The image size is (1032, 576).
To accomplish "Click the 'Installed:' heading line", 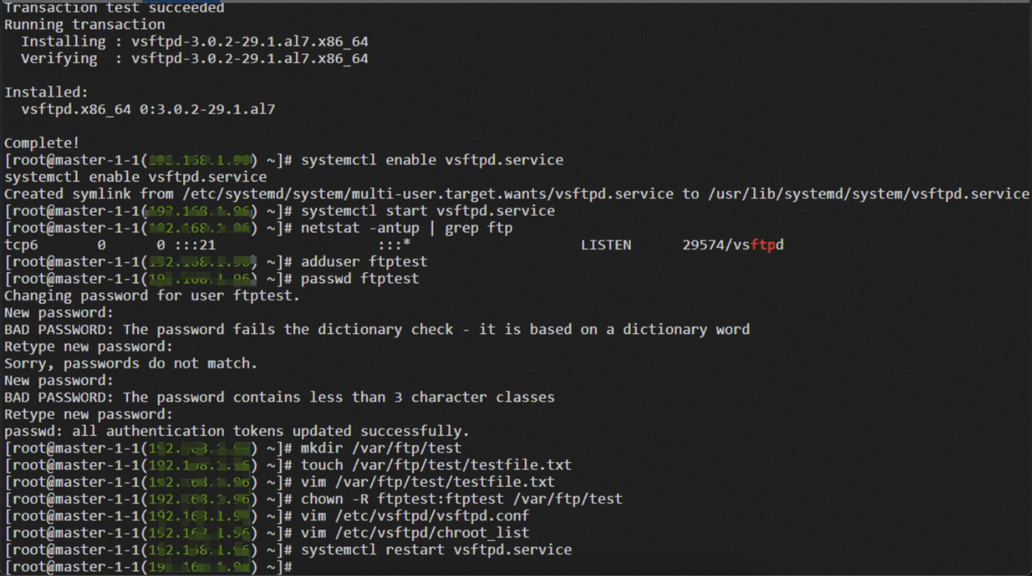I will coord(46,92).
